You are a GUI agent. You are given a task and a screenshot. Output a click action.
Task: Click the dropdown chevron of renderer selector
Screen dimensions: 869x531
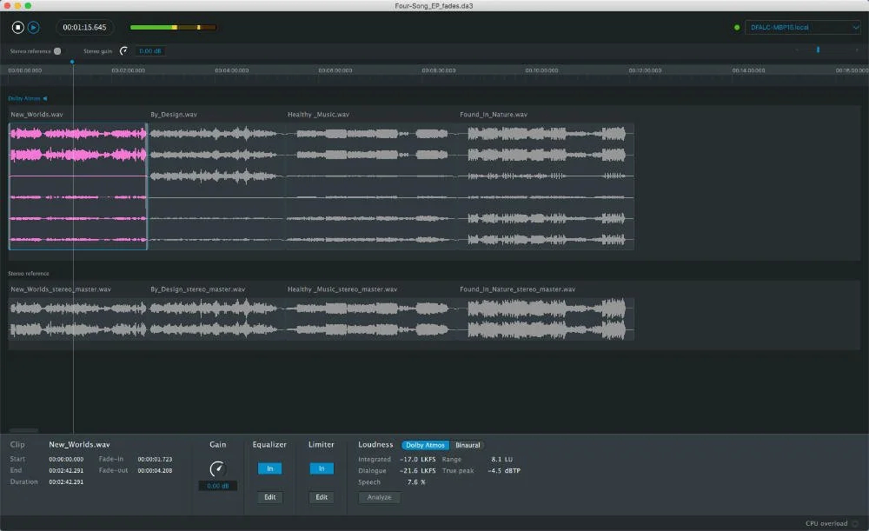(855, 27)
